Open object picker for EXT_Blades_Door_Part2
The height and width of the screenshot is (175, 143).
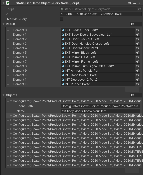pyautogui.click(x=138, y=30)
